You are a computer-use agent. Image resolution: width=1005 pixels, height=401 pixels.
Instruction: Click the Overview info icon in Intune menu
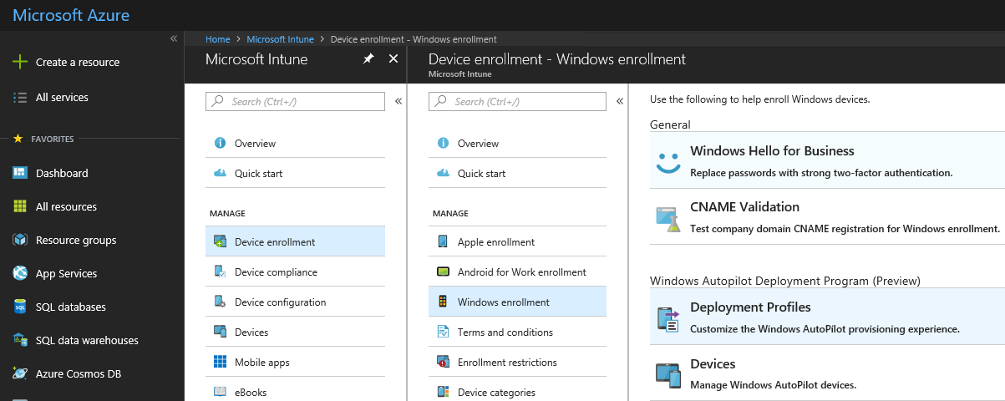(220, 143)
